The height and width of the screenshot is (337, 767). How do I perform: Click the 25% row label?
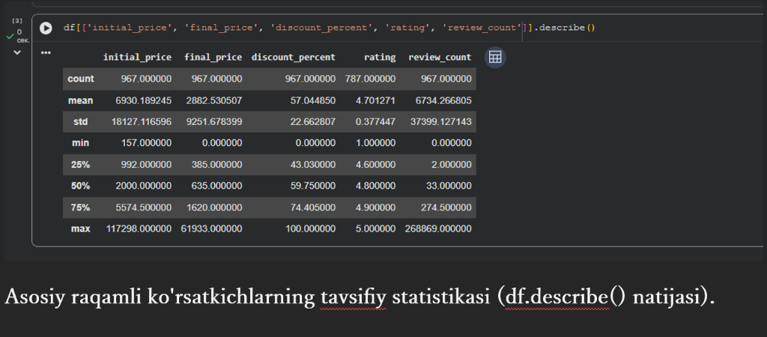[81, 165]
